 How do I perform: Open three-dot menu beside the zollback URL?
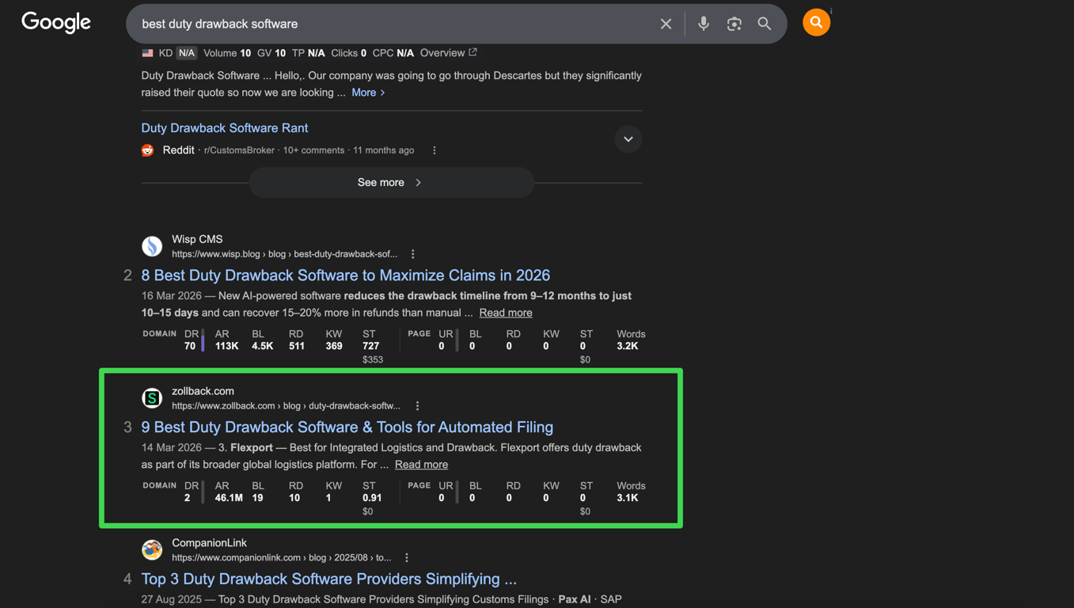tap(418, 406)
